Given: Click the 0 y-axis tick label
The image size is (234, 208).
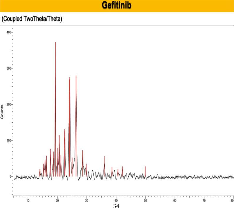Looking at the screenshot, I should pos(10,177).
